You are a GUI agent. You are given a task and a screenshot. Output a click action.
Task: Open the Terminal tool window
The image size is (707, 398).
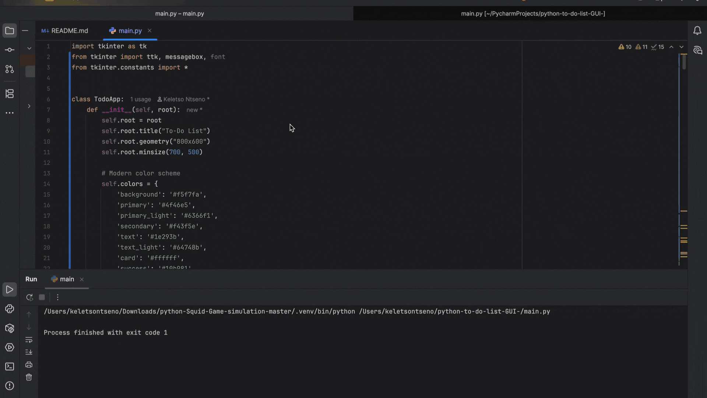point(10,366)
